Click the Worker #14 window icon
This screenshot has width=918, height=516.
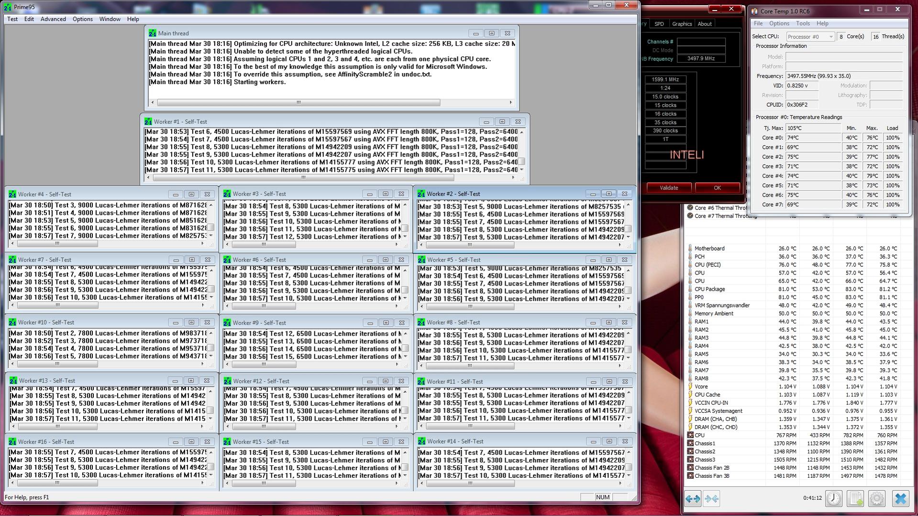tap(421, 441)
